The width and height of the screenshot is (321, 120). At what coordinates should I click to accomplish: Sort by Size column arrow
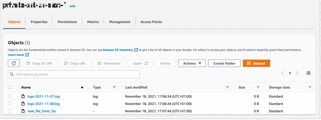point(258,87)
